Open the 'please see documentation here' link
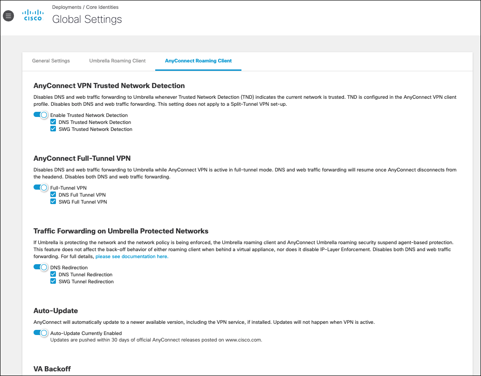Screen dimensions: 481x376 coord(132,256)
